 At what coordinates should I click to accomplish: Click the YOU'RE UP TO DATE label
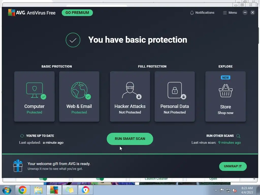click(x=40, y=136)
